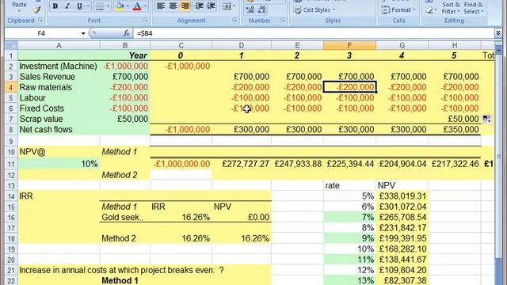This screenshot has width=507, height=285.
Task: Open the Auto Fill Options tag
Action: (x=486, y=119)
